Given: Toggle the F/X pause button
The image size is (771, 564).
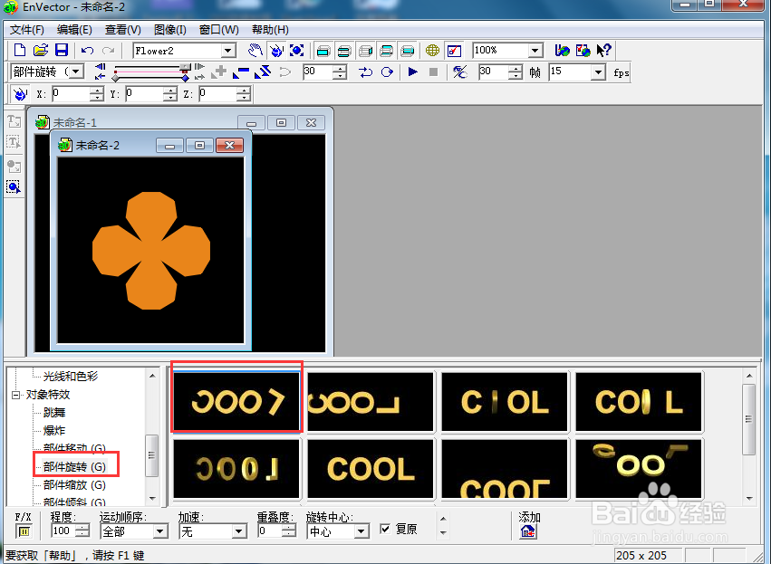Looking at the screenshot, I should [x=24, y=531].
